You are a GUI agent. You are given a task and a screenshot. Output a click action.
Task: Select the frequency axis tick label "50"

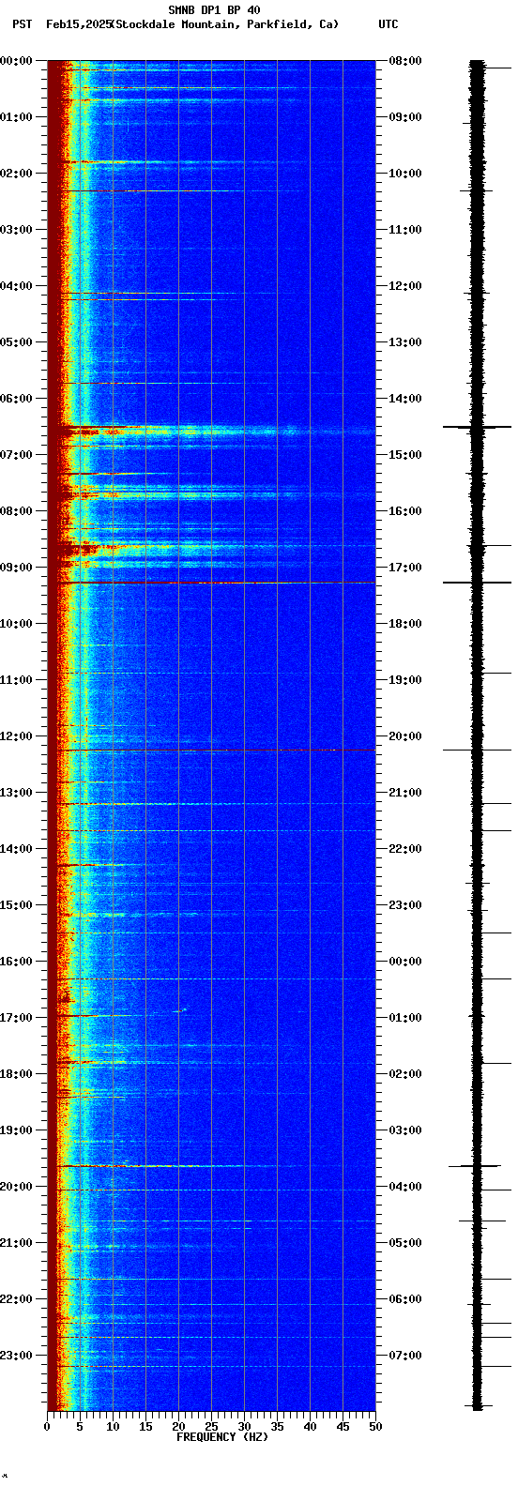[x=375, y=1428]
